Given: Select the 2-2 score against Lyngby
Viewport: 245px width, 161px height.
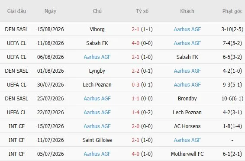Looking at the screenshot, I should coord(135,71).
